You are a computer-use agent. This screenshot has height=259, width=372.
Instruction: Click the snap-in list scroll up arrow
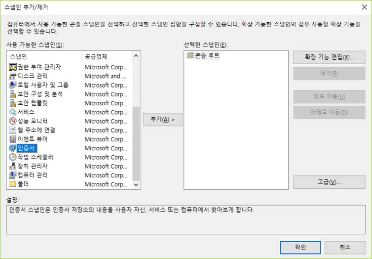(136, 56)
